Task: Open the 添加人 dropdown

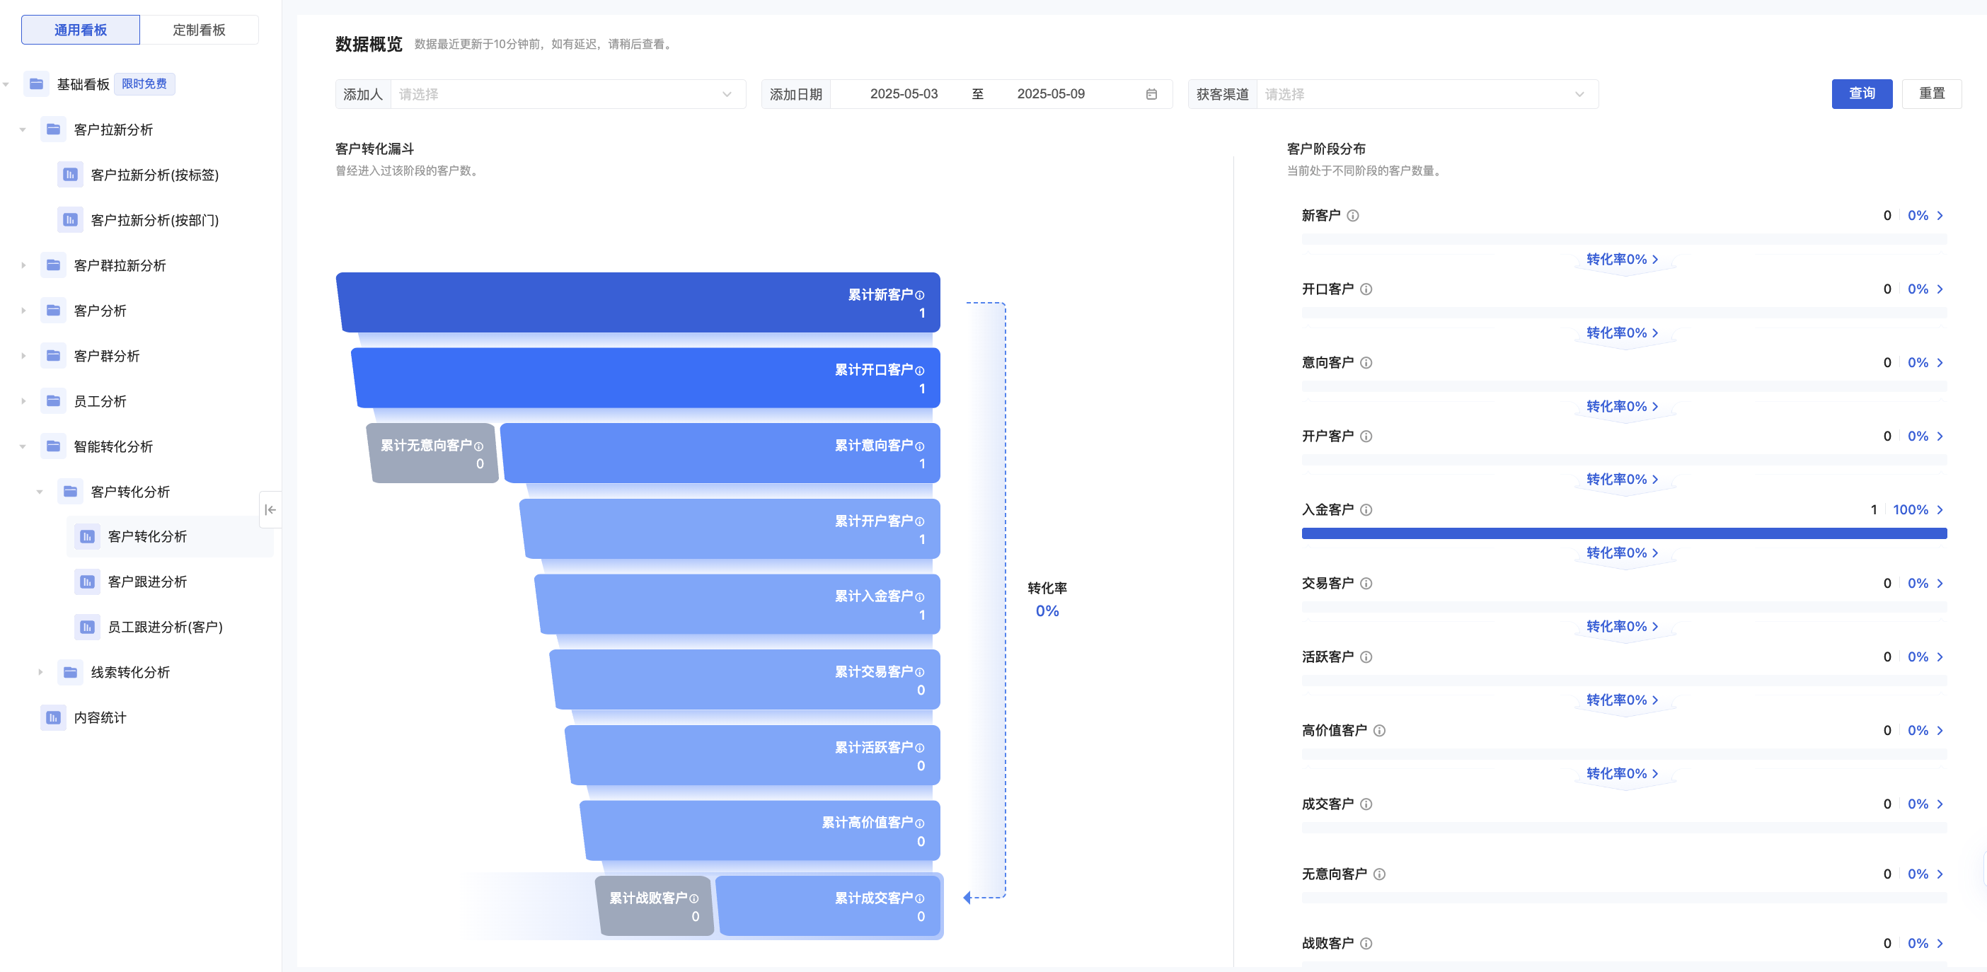Action: (x=568, y=94)
